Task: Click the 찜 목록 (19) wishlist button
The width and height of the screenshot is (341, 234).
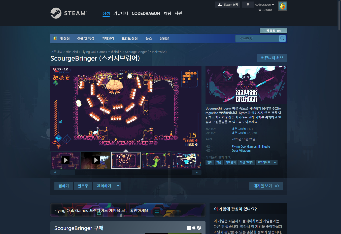Action: pos(274,31)
